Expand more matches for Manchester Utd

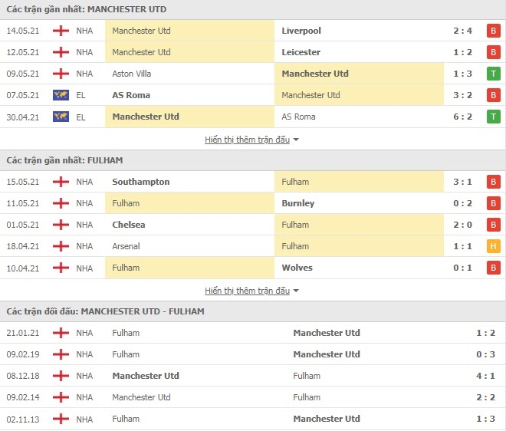tap(247, 140)
